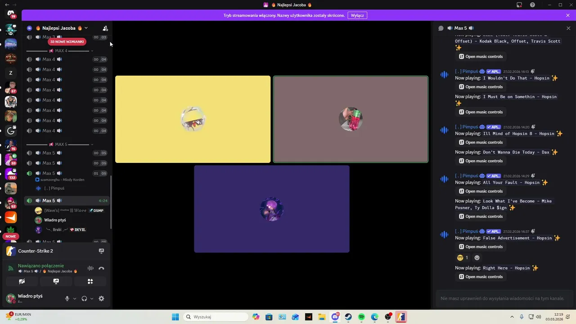
Task: Click the Nawiązano połączenie status link
Action: point(41,265)
